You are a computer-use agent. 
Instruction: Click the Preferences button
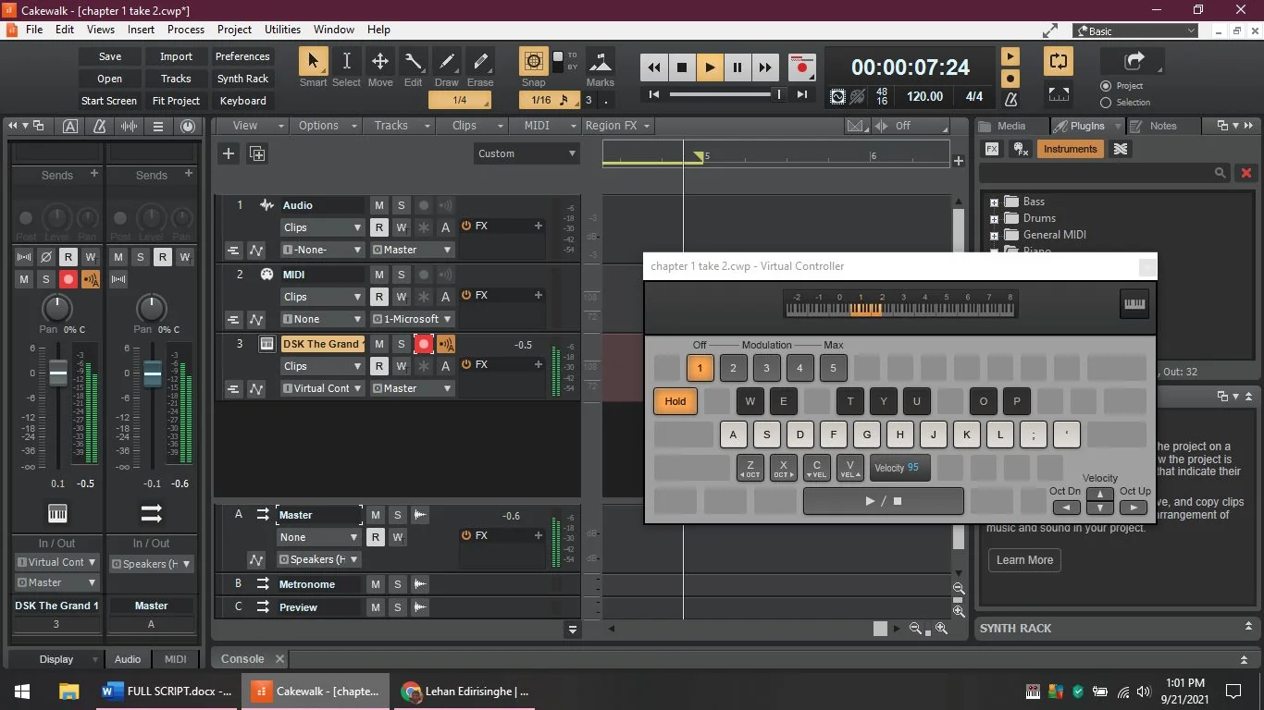click(x=242, y=56)
